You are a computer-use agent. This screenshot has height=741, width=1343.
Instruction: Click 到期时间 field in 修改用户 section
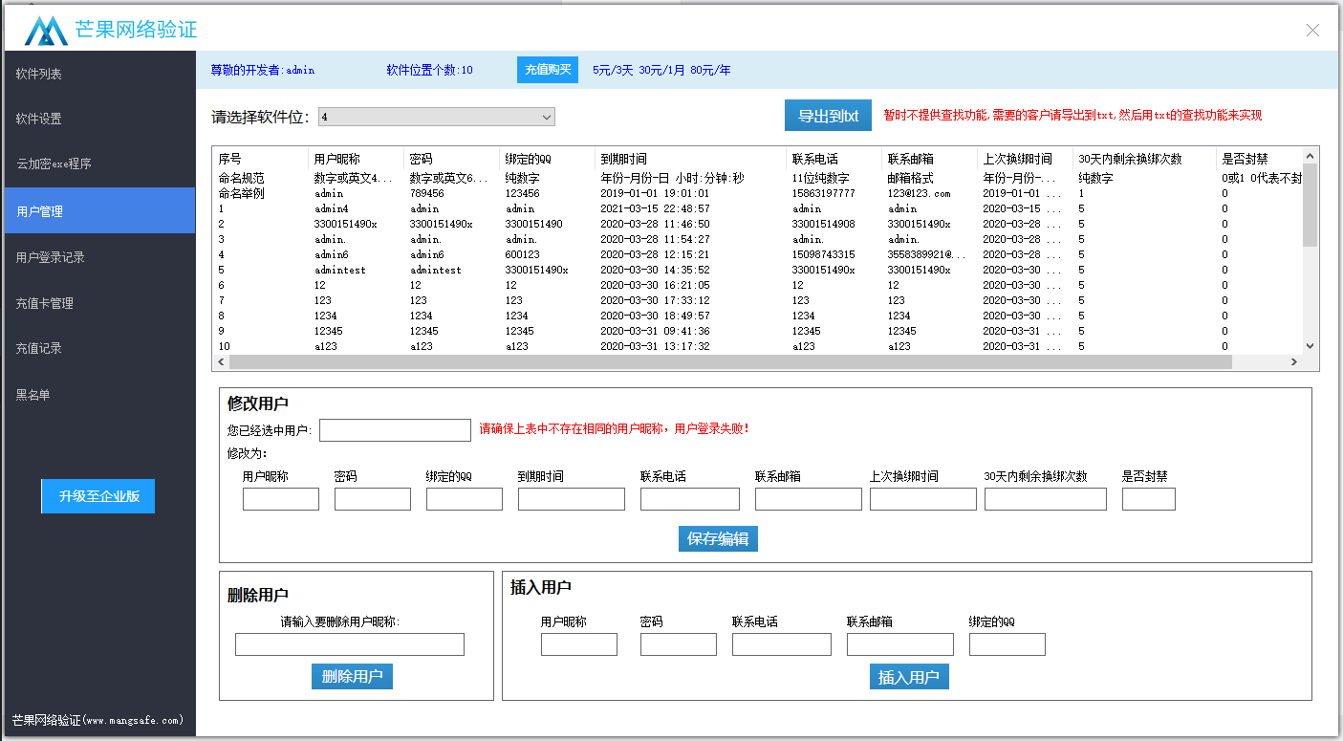[x=572, y=499]
